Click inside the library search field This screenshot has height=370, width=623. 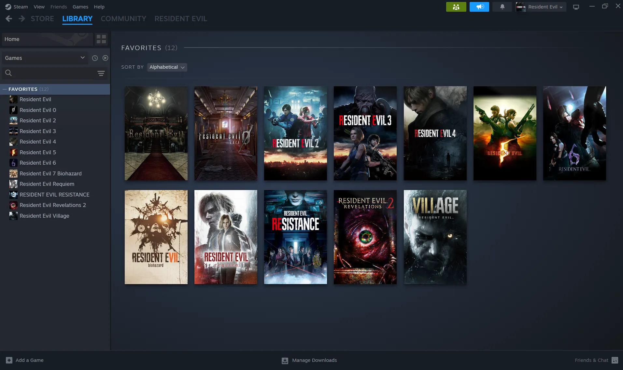(55, 73)
